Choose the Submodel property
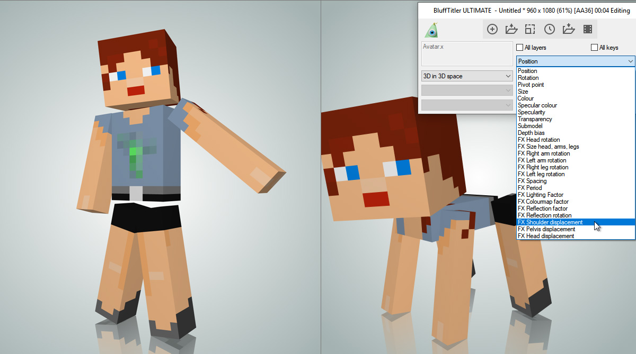Screen dimensions: 636x354 tap(576, 126)
